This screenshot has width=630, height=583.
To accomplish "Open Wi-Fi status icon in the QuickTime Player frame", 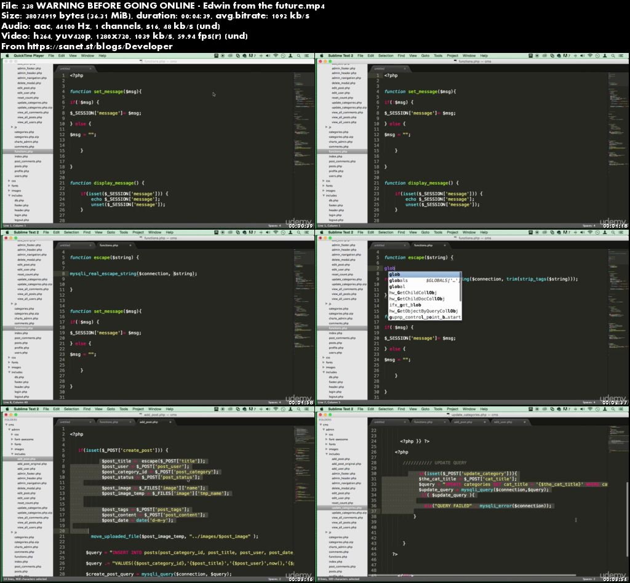I will [276, 56].
